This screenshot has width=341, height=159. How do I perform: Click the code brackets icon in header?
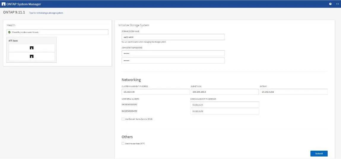point(337,4)
